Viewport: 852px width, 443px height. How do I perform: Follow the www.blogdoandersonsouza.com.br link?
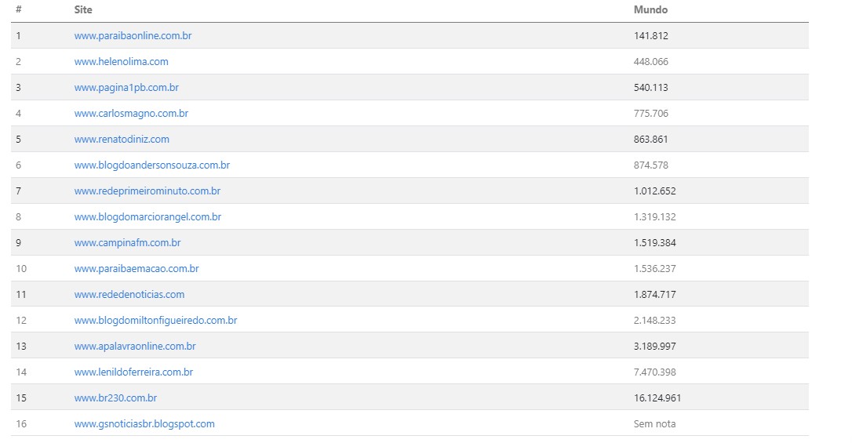pyautogui.click(x=151, y=165)
